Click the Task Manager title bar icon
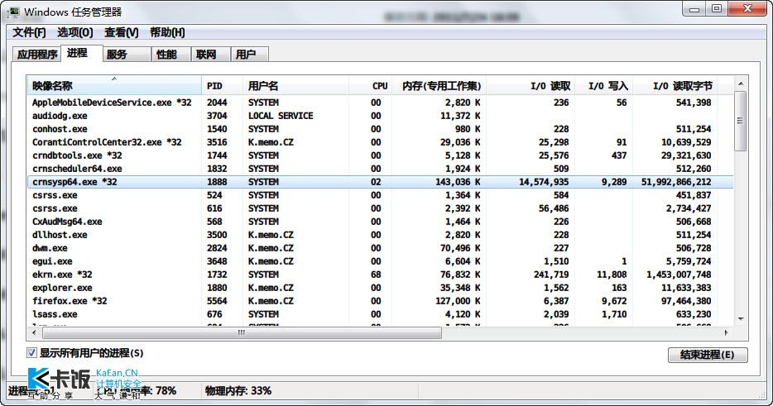This screenshot has width=773, height=406. coord(14,12)
